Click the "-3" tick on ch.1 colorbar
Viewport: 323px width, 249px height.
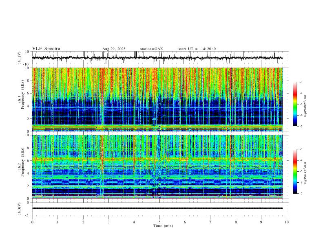coord(301,82)
